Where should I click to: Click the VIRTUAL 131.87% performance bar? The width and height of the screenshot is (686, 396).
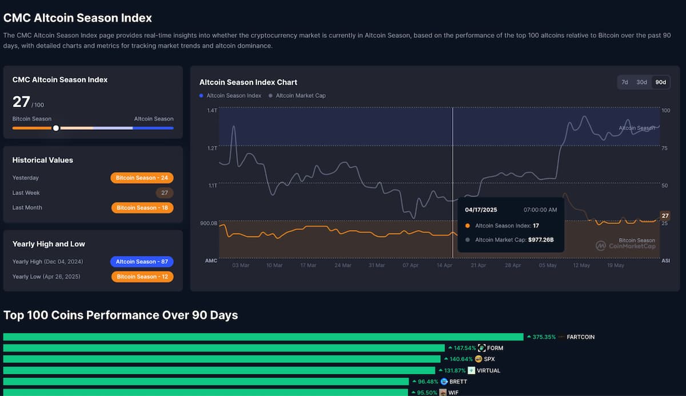coord(220,370)
